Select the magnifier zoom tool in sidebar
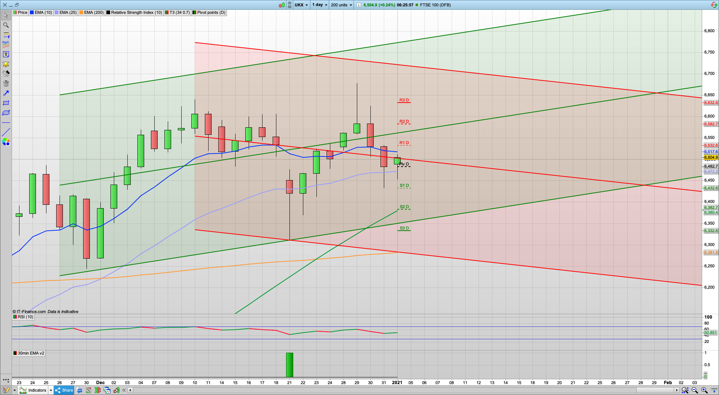Screen dimensions: 719x395 (x=6, y=25)
